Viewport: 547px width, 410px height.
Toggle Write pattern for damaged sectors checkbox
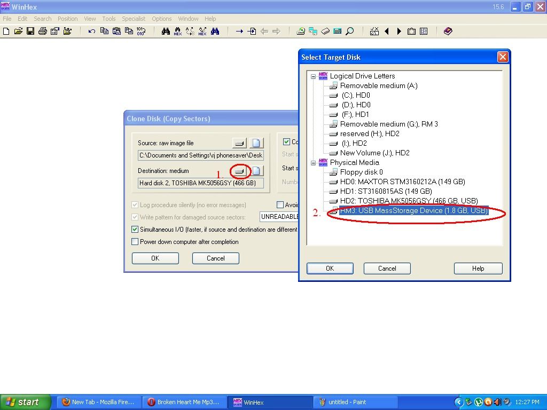point(135,217)
